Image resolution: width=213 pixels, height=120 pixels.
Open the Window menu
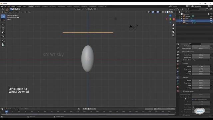pos(19,6)
